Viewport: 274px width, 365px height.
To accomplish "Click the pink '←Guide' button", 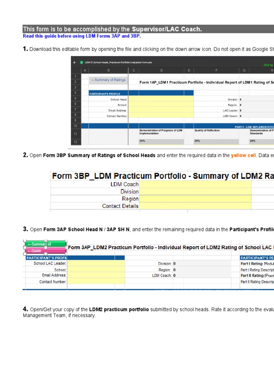I will coord(46,251).
